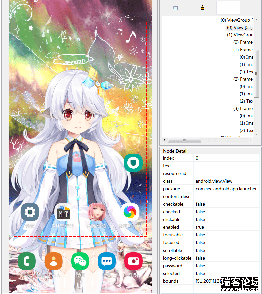Open the MT管理器 app icon
262x294 pixels.
[63, 212]
